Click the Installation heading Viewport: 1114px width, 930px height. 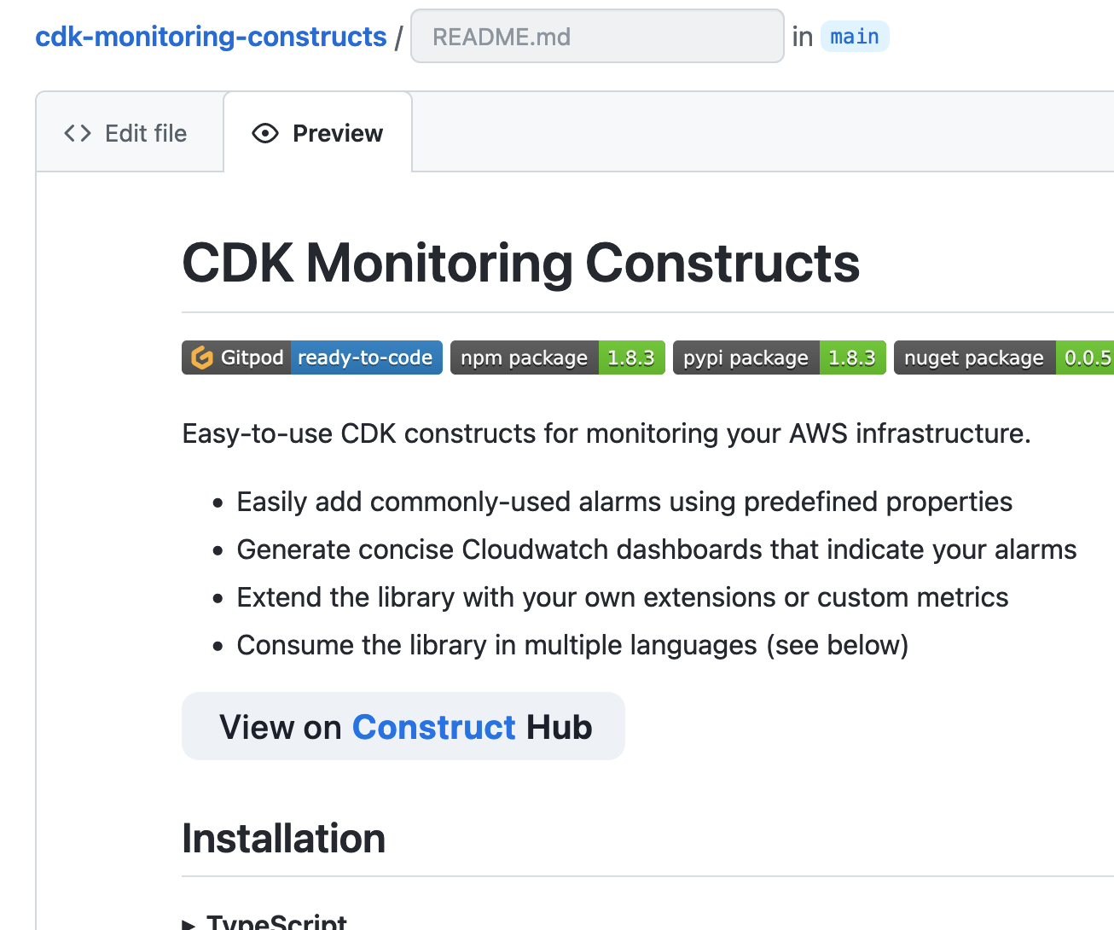284,838
